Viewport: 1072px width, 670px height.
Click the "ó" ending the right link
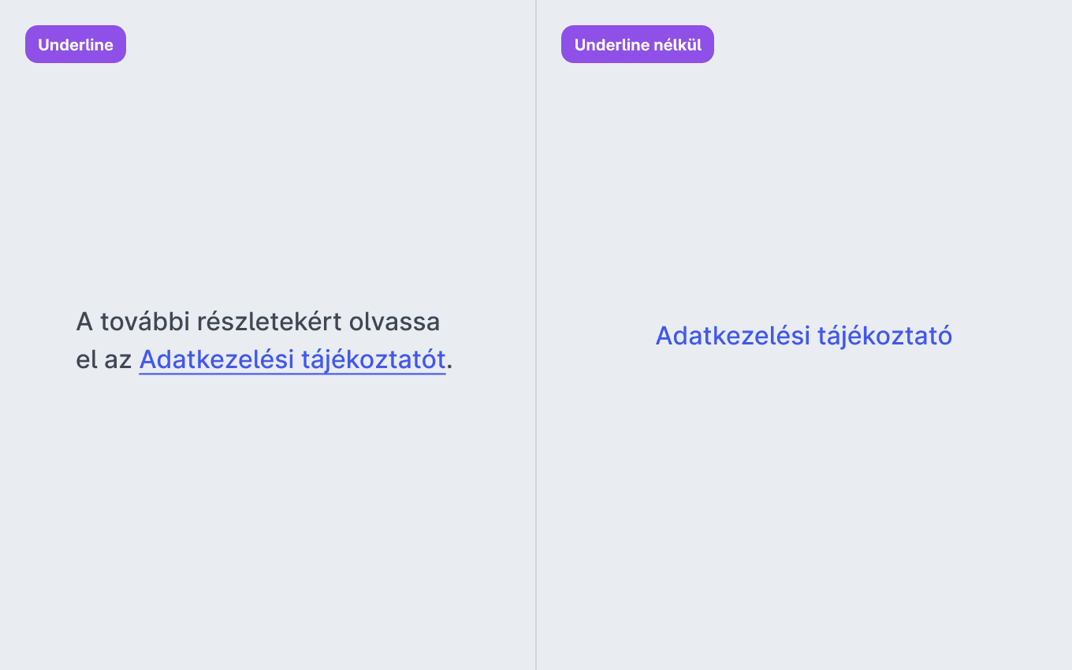[945, 336]
